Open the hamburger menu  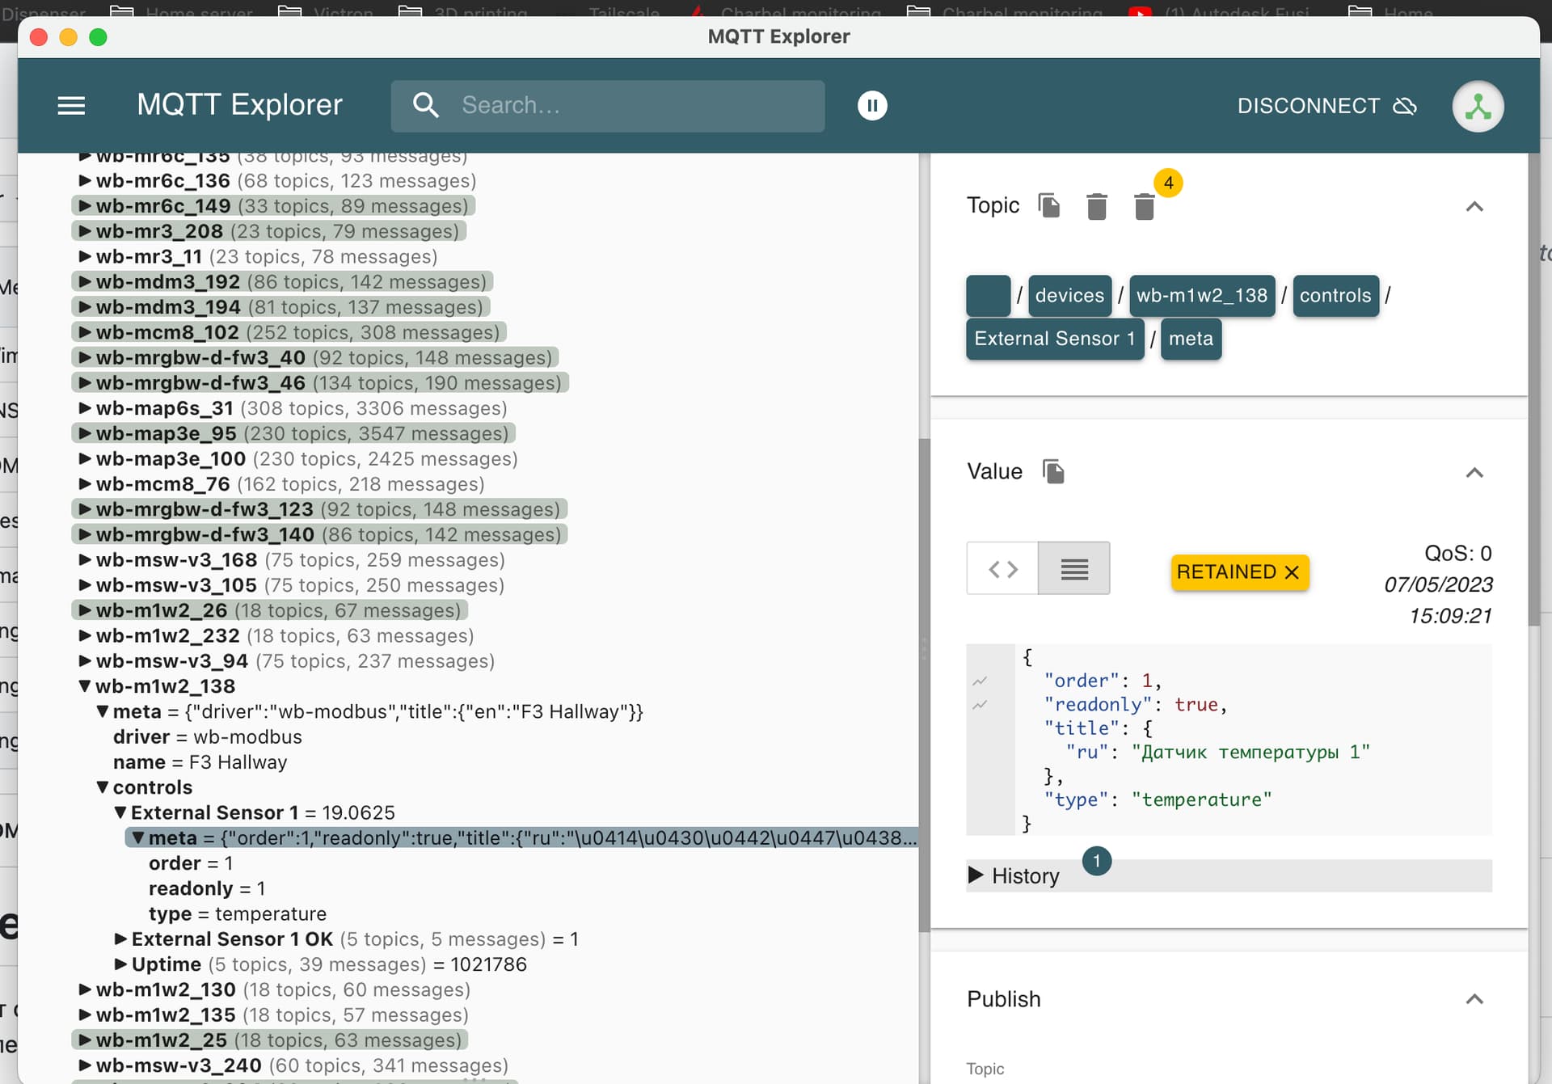coord(71,106)
